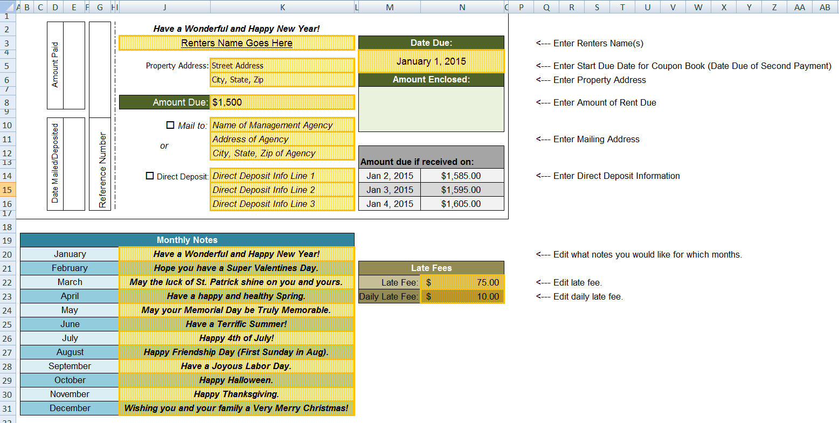This screenshot has width=839, height=423.
Task: Edit the 'Joyous Labor Day' note
Action: tap(237, 366)
